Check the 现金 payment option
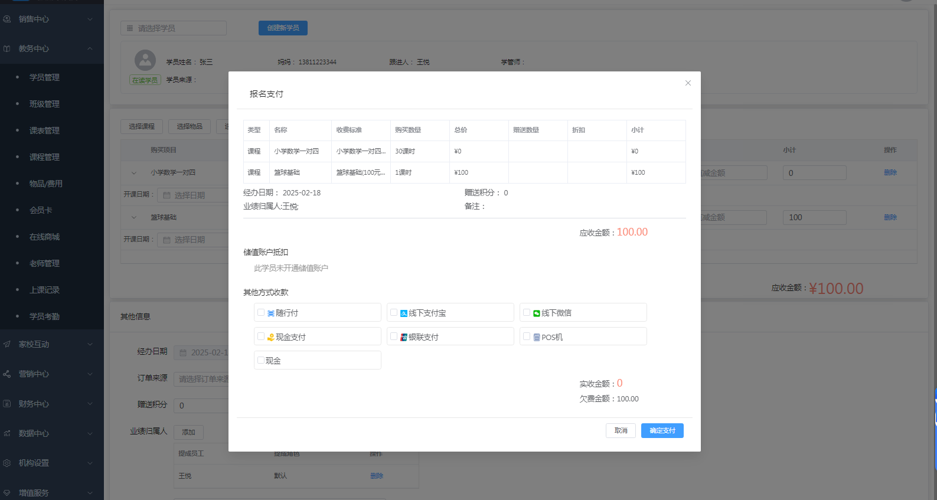 261,360
